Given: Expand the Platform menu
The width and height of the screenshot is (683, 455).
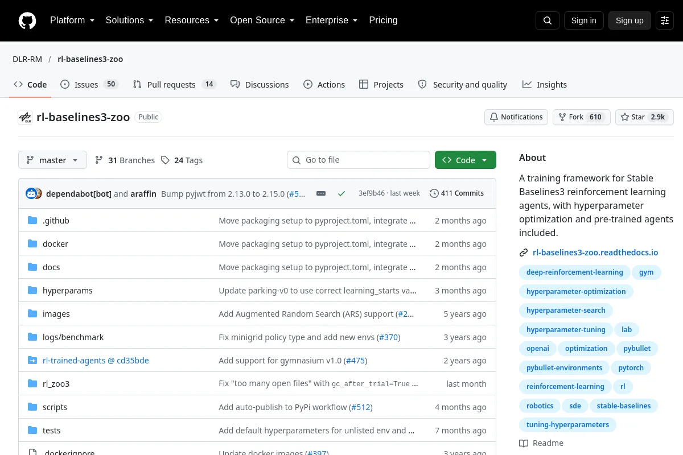Looking at the screenshot, I should click(72, 20).
